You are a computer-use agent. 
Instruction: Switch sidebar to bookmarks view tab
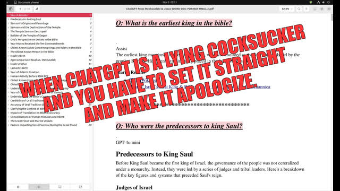pos(80,187)
